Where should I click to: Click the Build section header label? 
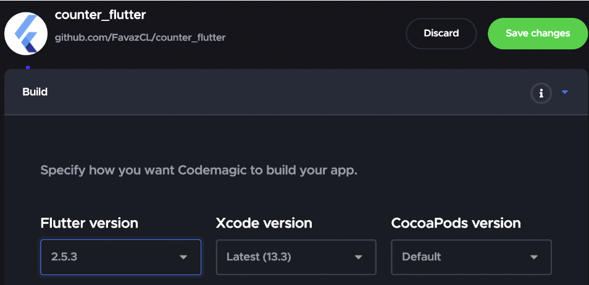tap(35, 92)
